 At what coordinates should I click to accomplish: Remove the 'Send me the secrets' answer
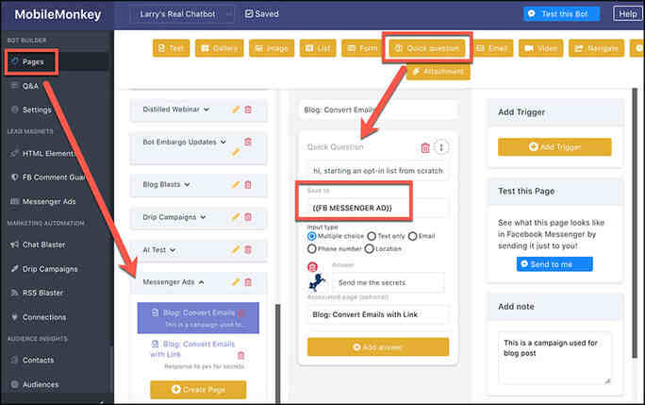(x=313, y=267)
